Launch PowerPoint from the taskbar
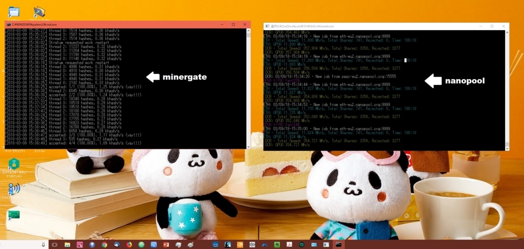The width and height of the screenshot is (524, 249). click(166, 245)
